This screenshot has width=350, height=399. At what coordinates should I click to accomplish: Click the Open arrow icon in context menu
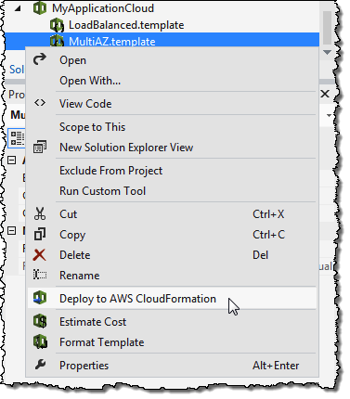[40, 59]
